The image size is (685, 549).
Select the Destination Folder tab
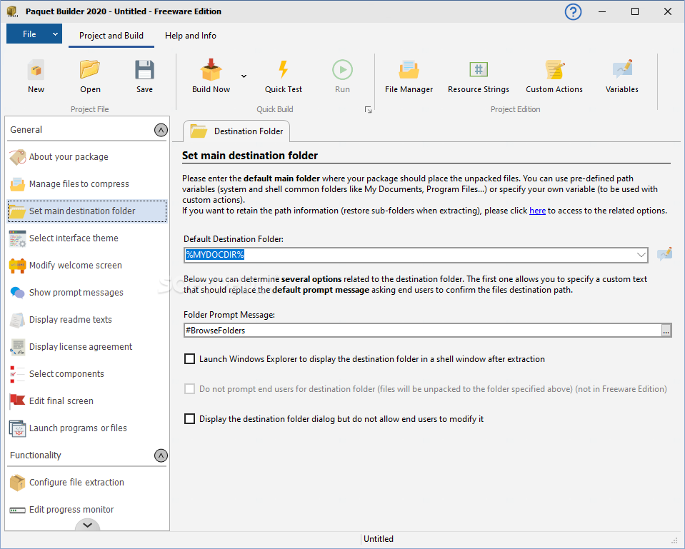pyautogui.click(x=236, y=131)
